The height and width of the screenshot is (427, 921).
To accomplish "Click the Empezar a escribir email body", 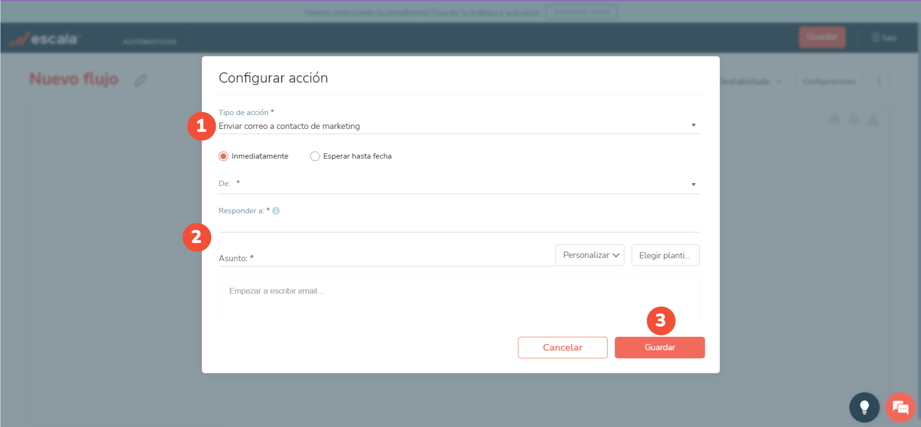I will (459, 299).
